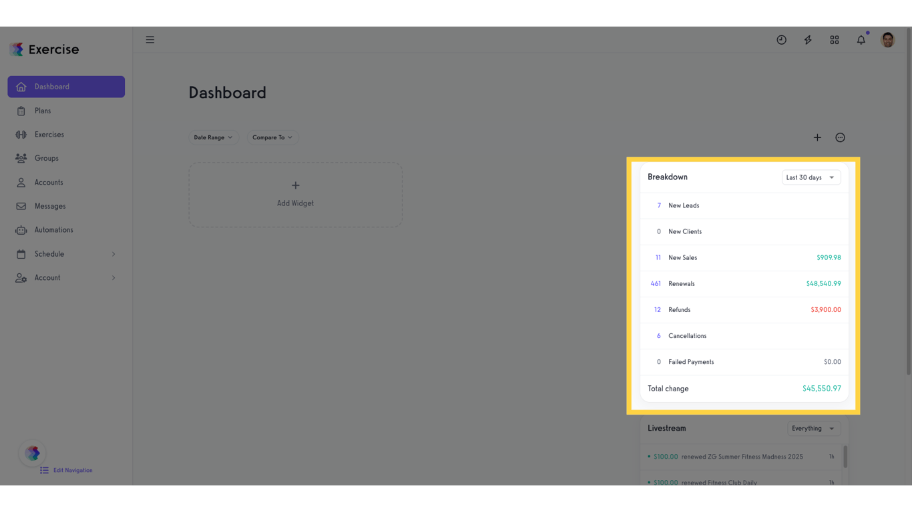Click the recent activity clock icon
Image resolution: width=912 pixels, height=512 pixels.
click(781, 39)
